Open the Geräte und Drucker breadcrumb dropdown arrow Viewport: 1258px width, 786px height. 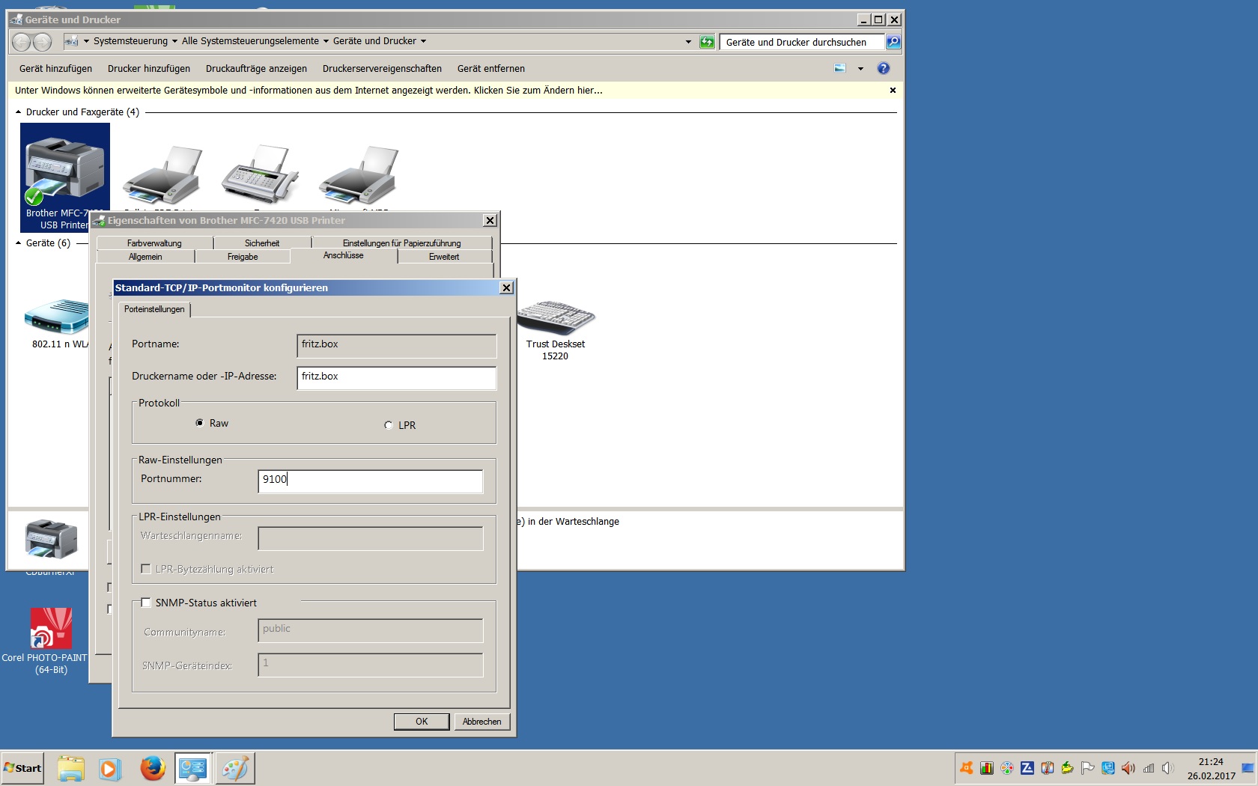click(423, 41)
